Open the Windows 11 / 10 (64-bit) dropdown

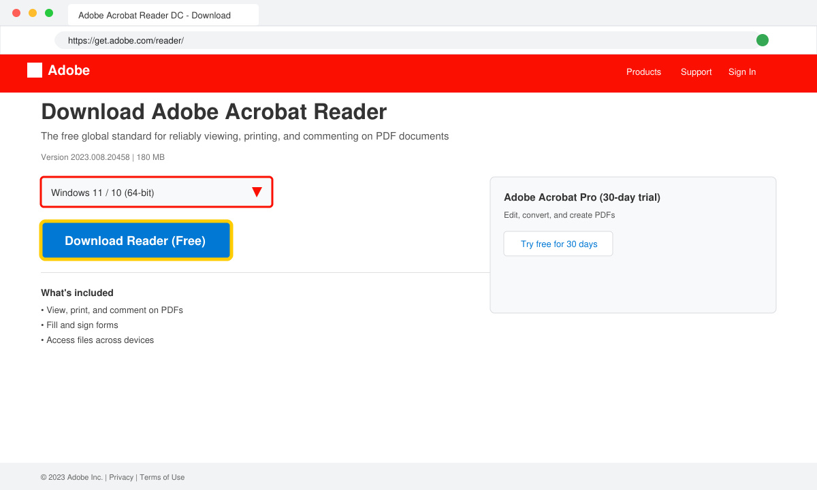click(157, 193)
